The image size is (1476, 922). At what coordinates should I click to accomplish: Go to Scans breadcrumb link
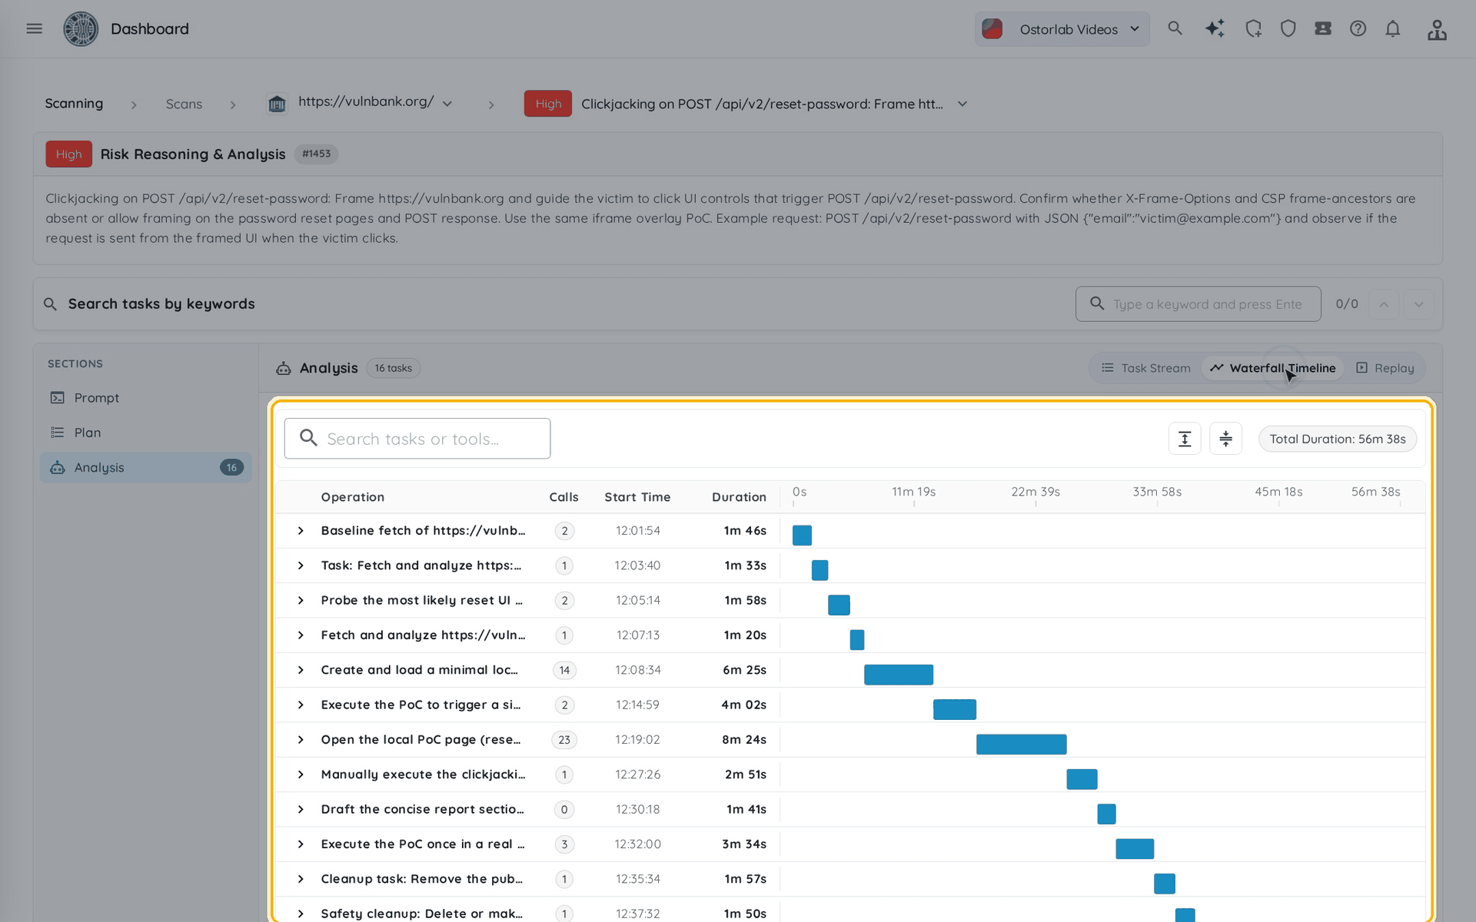point(184,104)
